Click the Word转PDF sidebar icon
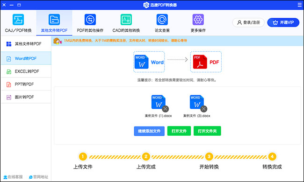304x182 pixels. [x=9, y=59]
